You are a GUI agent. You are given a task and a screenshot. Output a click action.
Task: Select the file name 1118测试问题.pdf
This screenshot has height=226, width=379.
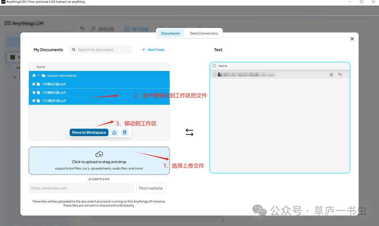tap(54, 84)
